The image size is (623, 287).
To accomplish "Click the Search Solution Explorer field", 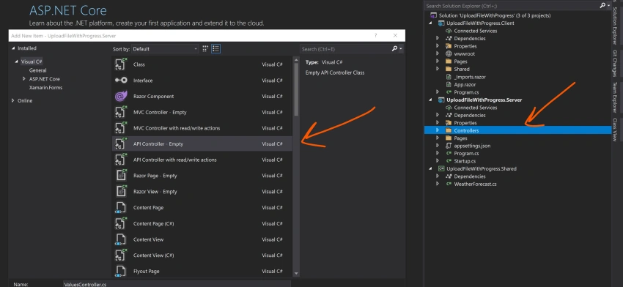I will [511, 6].
